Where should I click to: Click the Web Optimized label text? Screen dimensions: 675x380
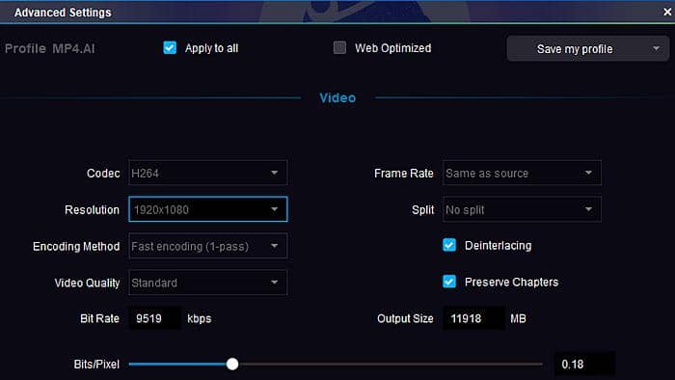[x=393, y=48]
